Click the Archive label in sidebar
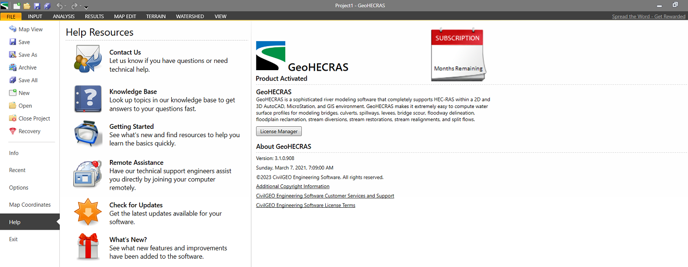 (x=28, y=68)
